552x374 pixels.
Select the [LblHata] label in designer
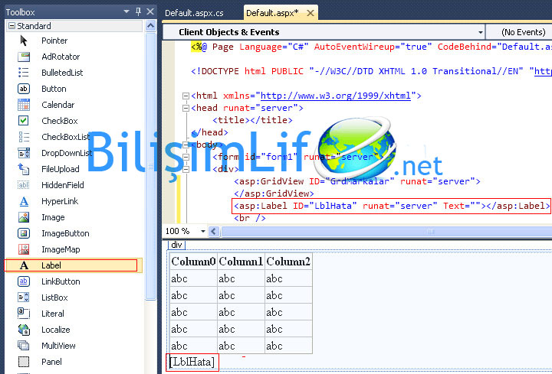(192, 362)
